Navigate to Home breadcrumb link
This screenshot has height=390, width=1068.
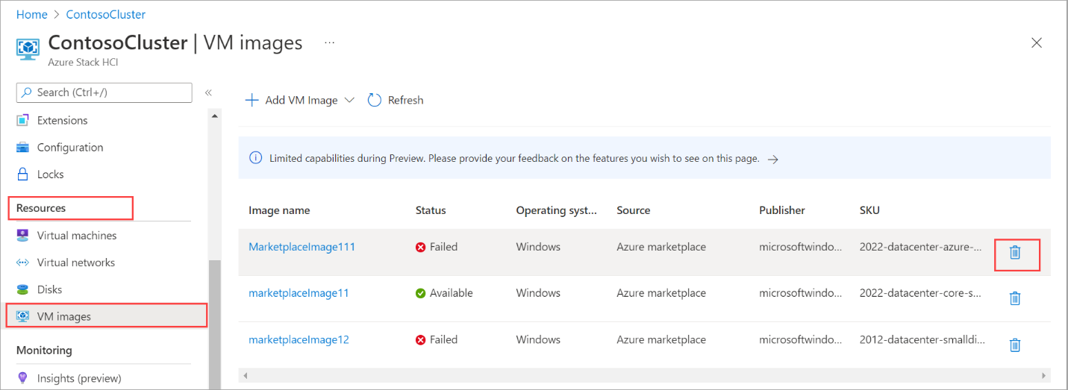coord(31,14)
